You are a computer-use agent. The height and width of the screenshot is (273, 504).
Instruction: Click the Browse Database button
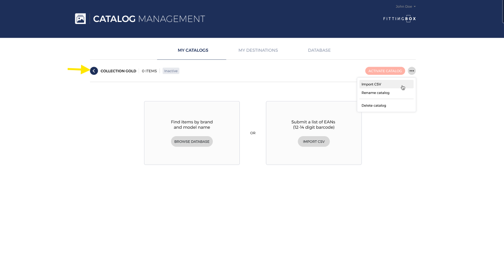click(192, 142)
